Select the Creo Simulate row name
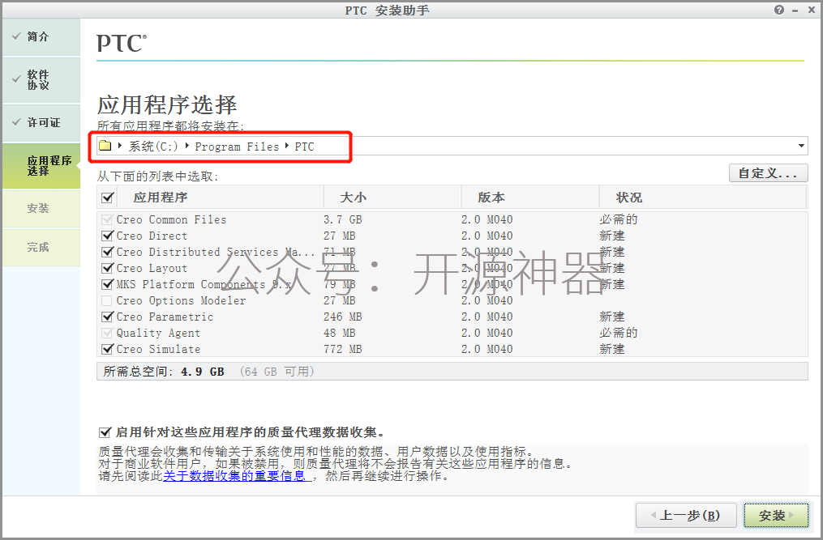 coord(158,349)
